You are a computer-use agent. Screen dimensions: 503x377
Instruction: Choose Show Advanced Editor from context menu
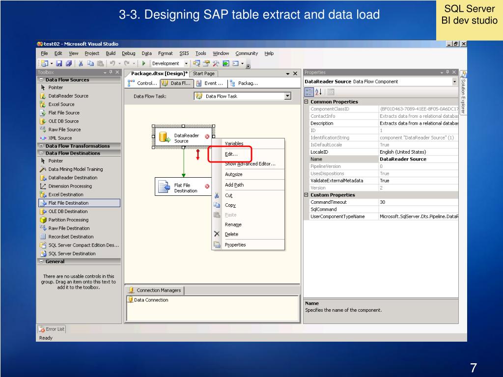point(248,164)
